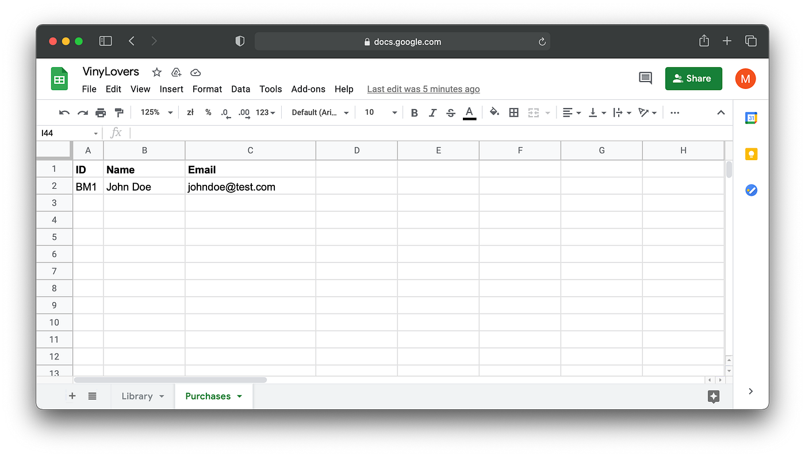805x457 pixels.
Task: Switch to the Library sheet tab
Action: click(x=137, y=396)
